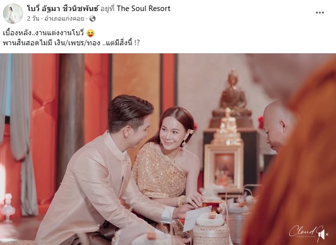Screen dimensions: 336x245
Task: Click the bride in gold dress
Action: tap(170, 163)
